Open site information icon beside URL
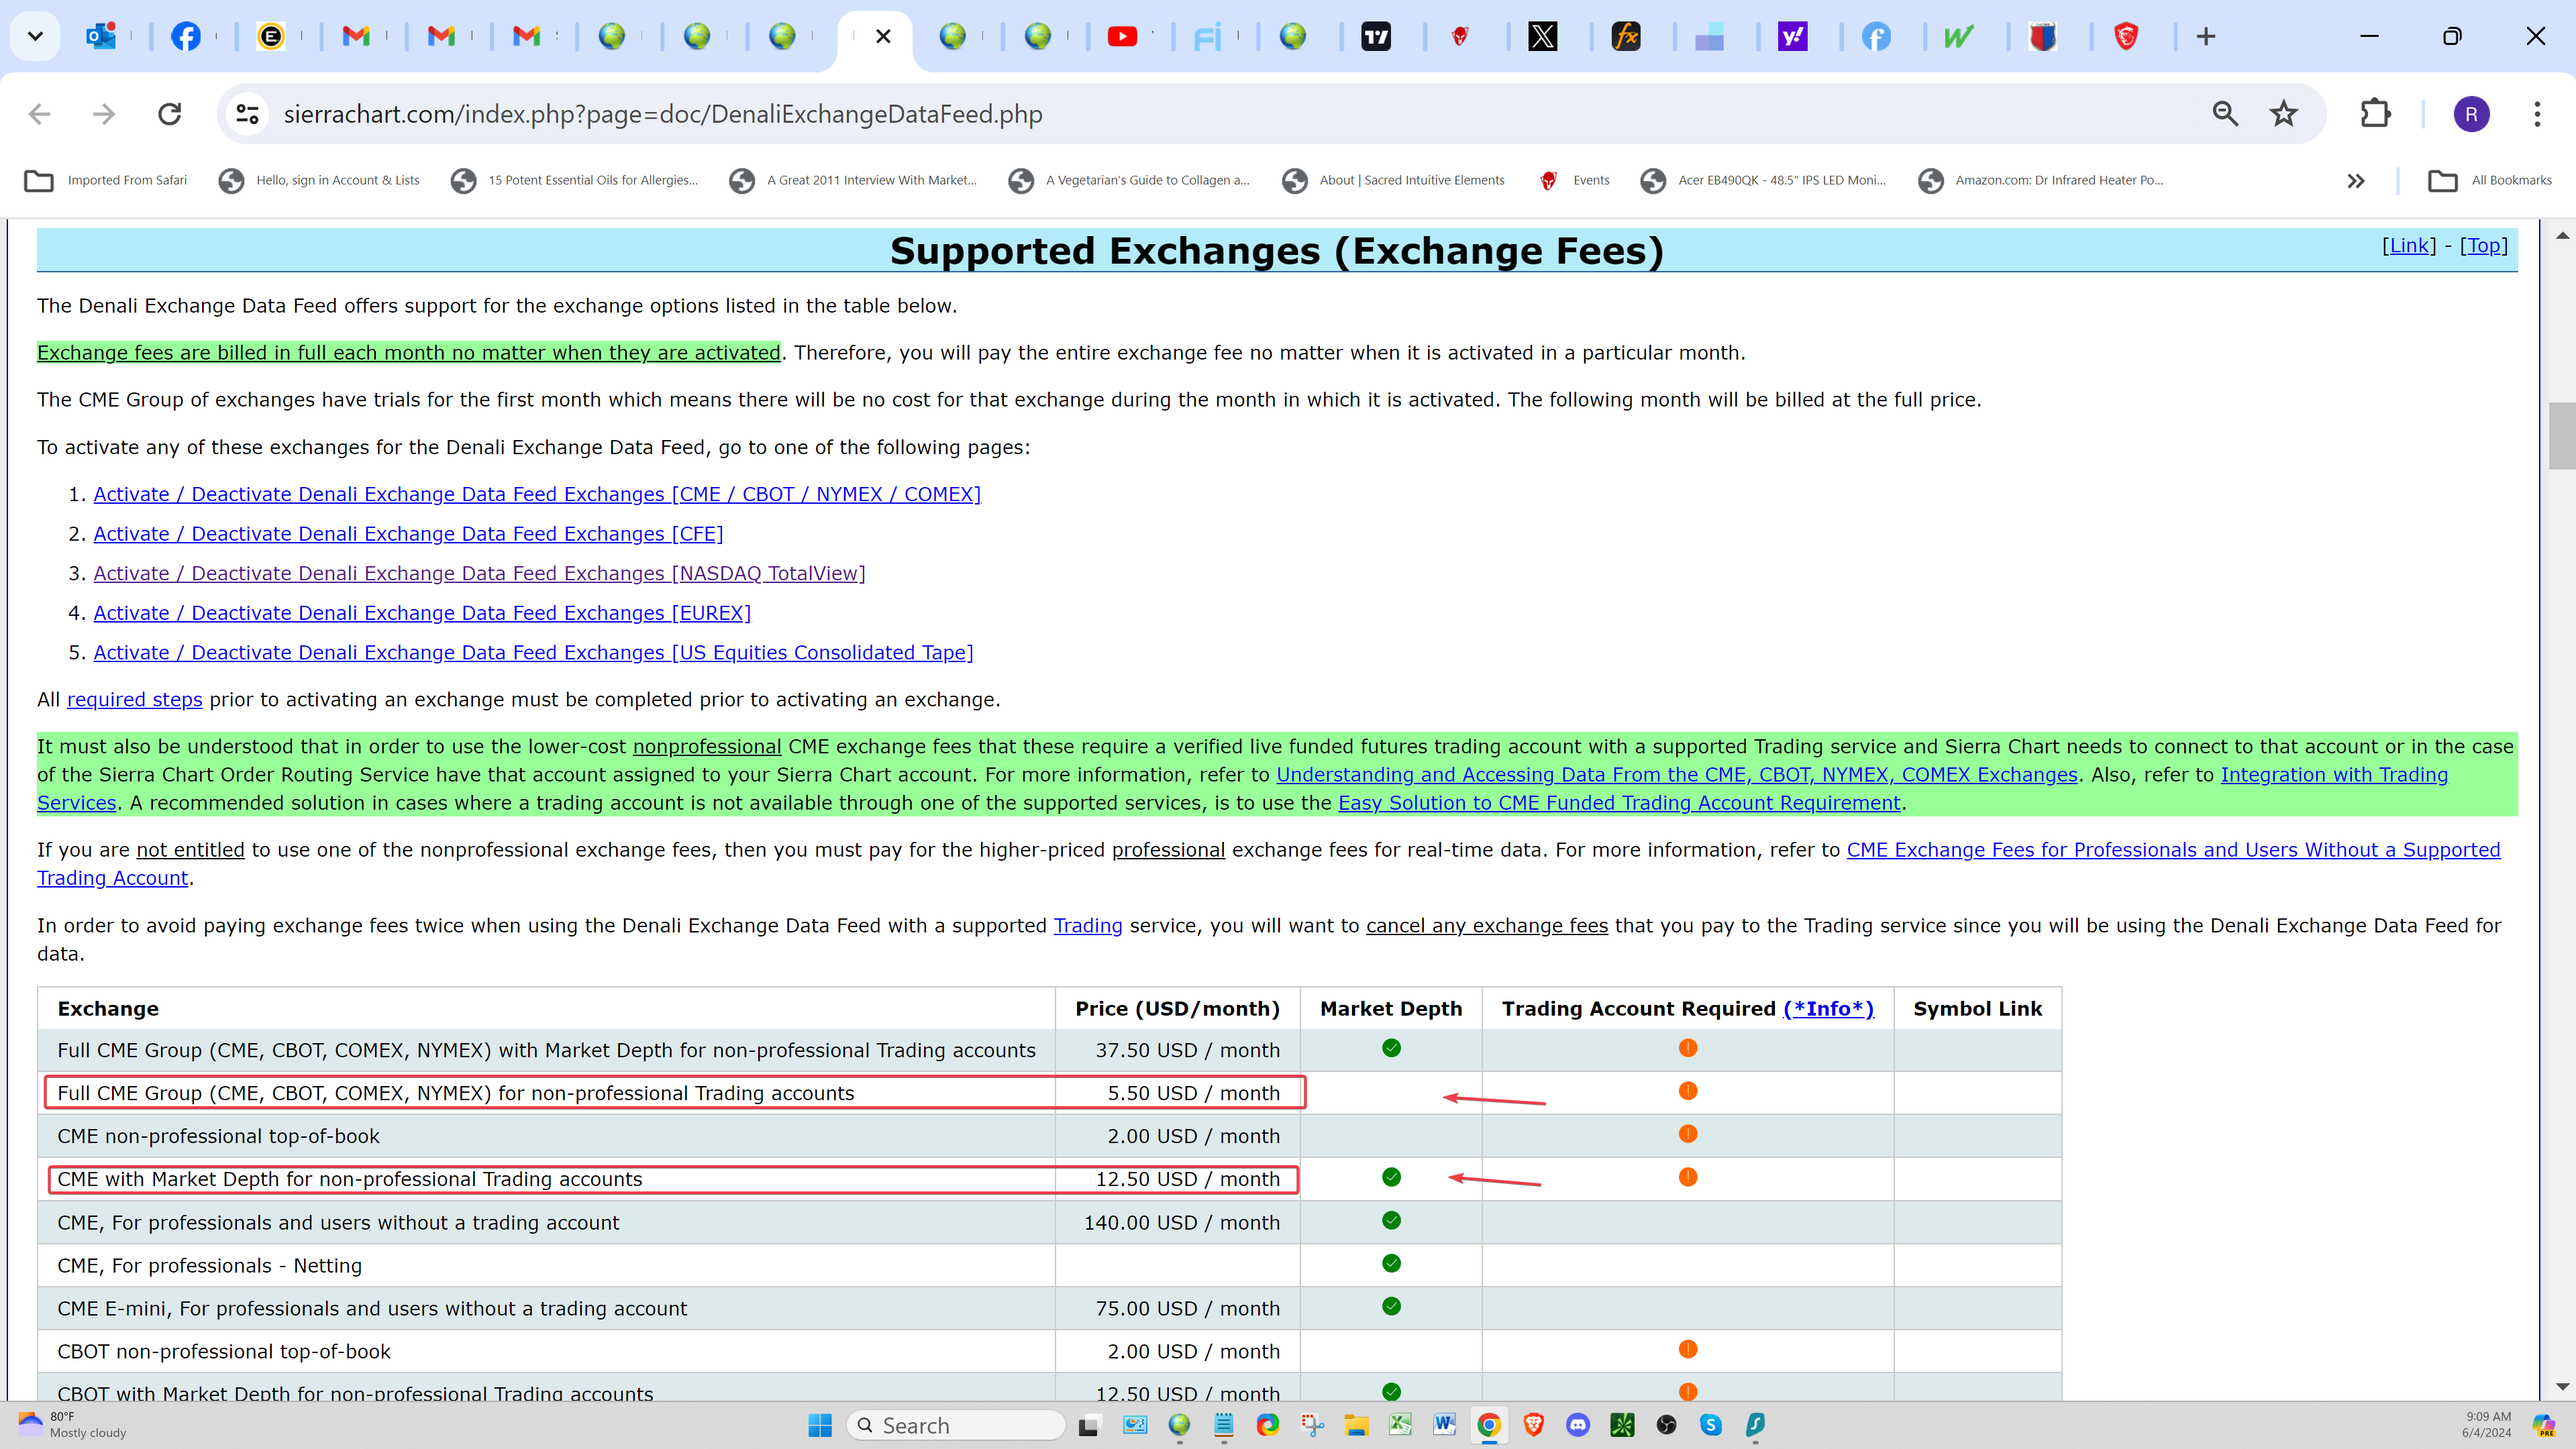Viewport: 2576px width, 1449px height. tap(247, 114)
